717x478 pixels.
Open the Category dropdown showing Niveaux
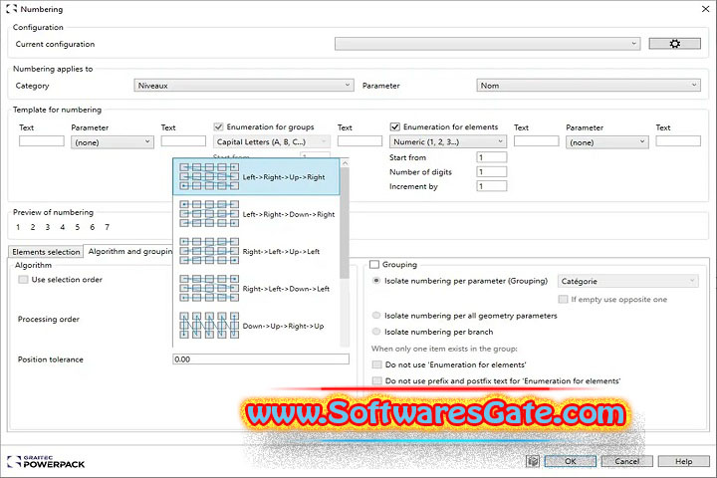coord(244,85)
